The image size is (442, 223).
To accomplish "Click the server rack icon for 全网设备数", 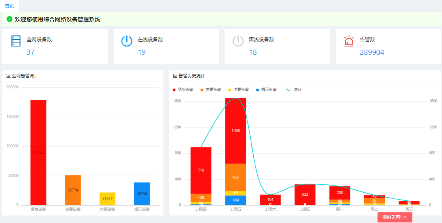I will pos(16,41).
